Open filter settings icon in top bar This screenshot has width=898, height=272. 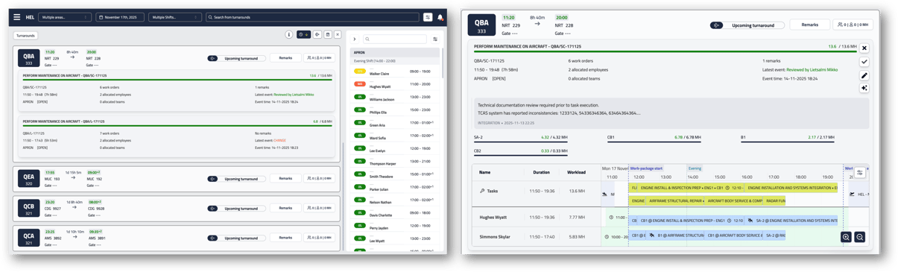coord(428,17)
